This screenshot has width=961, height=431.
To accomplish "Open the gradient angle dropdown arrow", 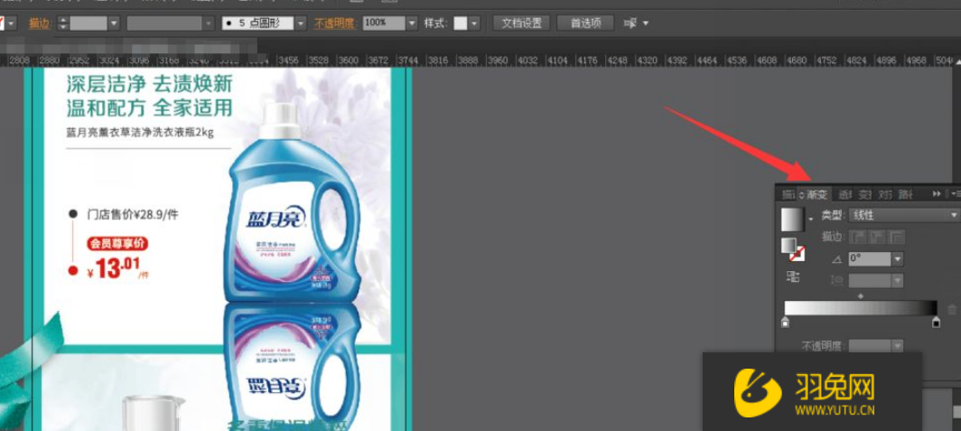I will pyautogui.click(x=898, y=258).
